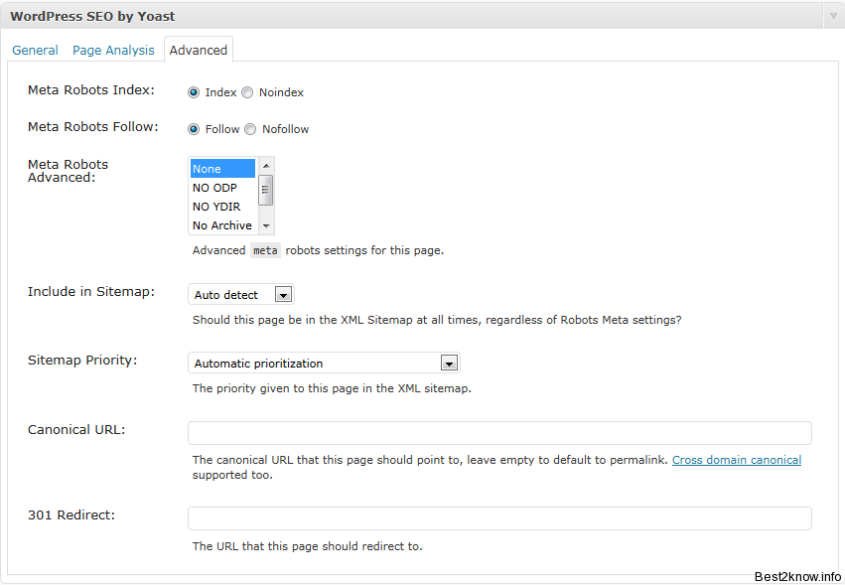The height and width of the screenshot is (585, 845).
Task: Open the Include in Sitemap dropdown
Action: tap(241, 294)
